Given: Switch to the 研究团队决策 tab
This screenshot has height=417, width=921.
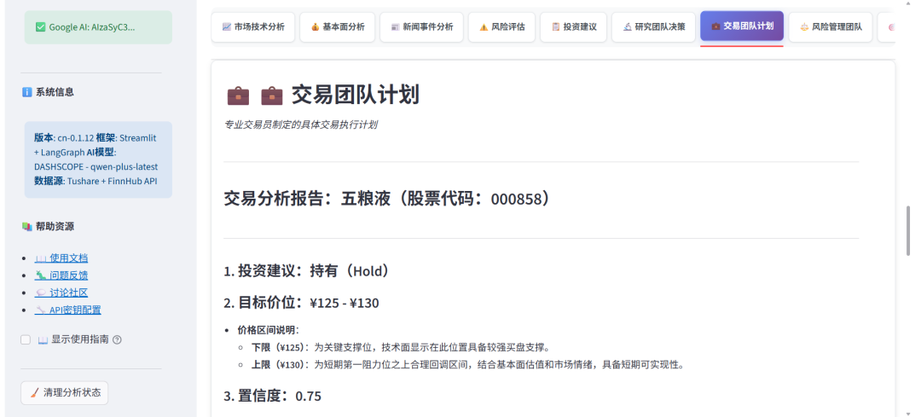Looking at the screenshot, I should (653, 27).
